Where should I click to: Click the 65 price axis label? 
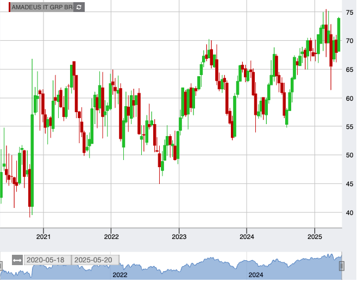click(349, 70)
